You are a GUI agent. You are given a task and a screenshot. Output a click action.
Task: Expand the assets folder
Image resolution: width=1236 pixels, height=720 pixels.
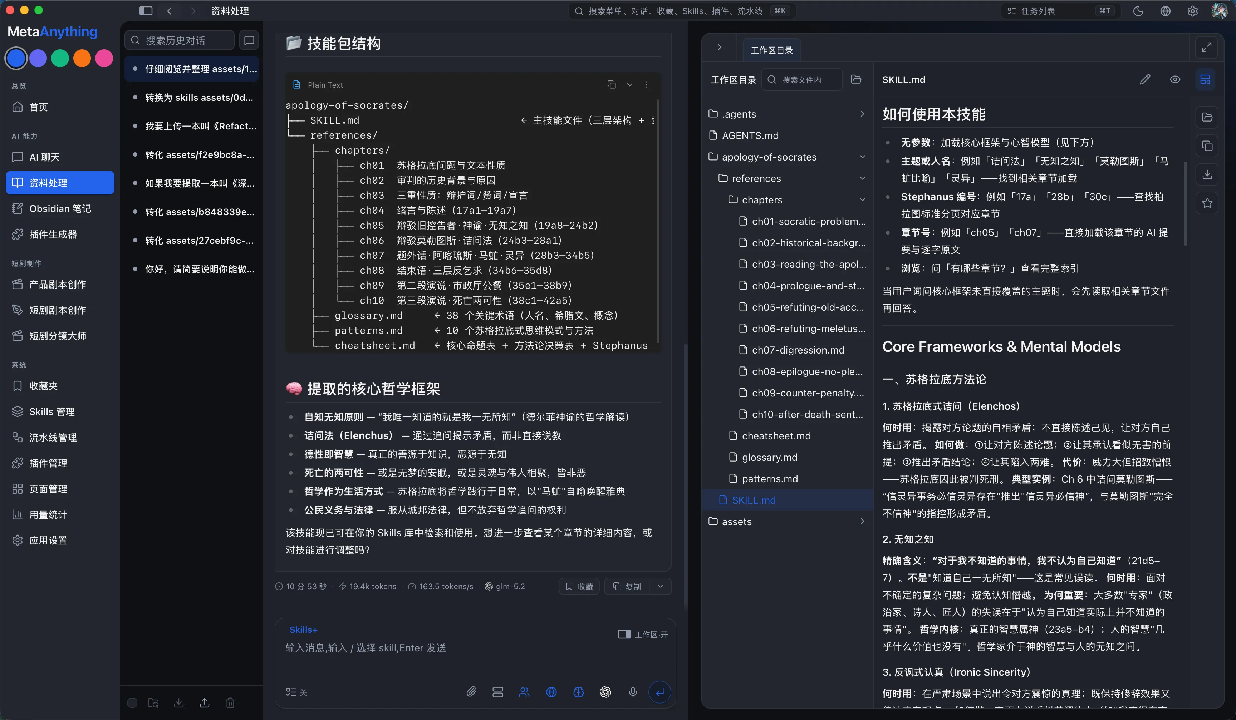[x=787, y=522]
